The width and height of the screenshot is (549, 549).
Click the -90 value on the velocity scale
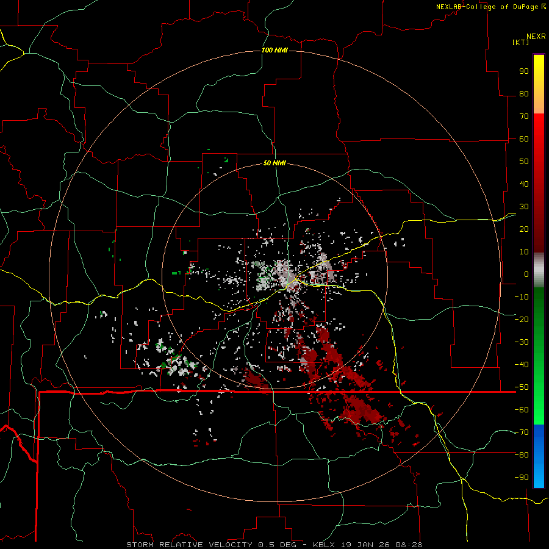[x=522, y=478]
